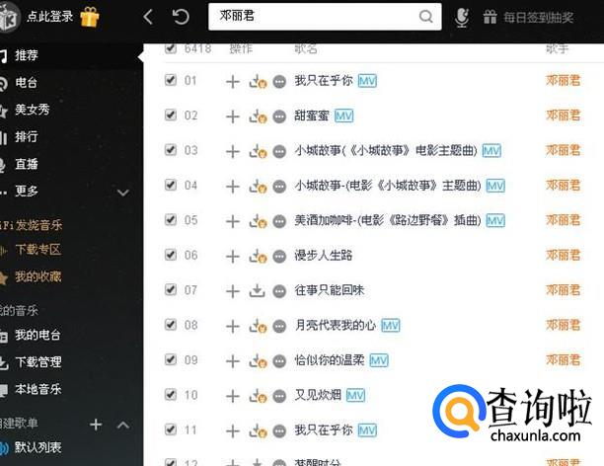Open more options for song 03
The image size is (604, 466).
click(x=279, y=151)
